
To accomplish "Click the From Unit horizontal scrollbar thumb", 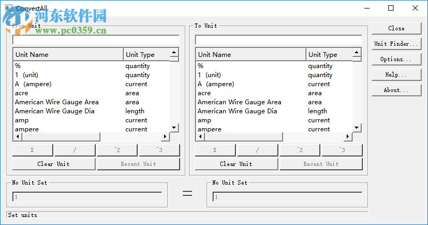I will click(x=61, y=136).
